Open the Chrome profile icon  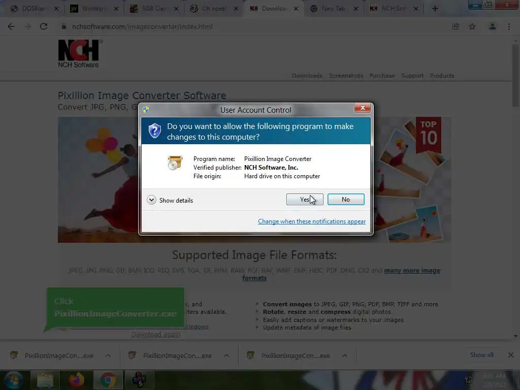[492, 26]
